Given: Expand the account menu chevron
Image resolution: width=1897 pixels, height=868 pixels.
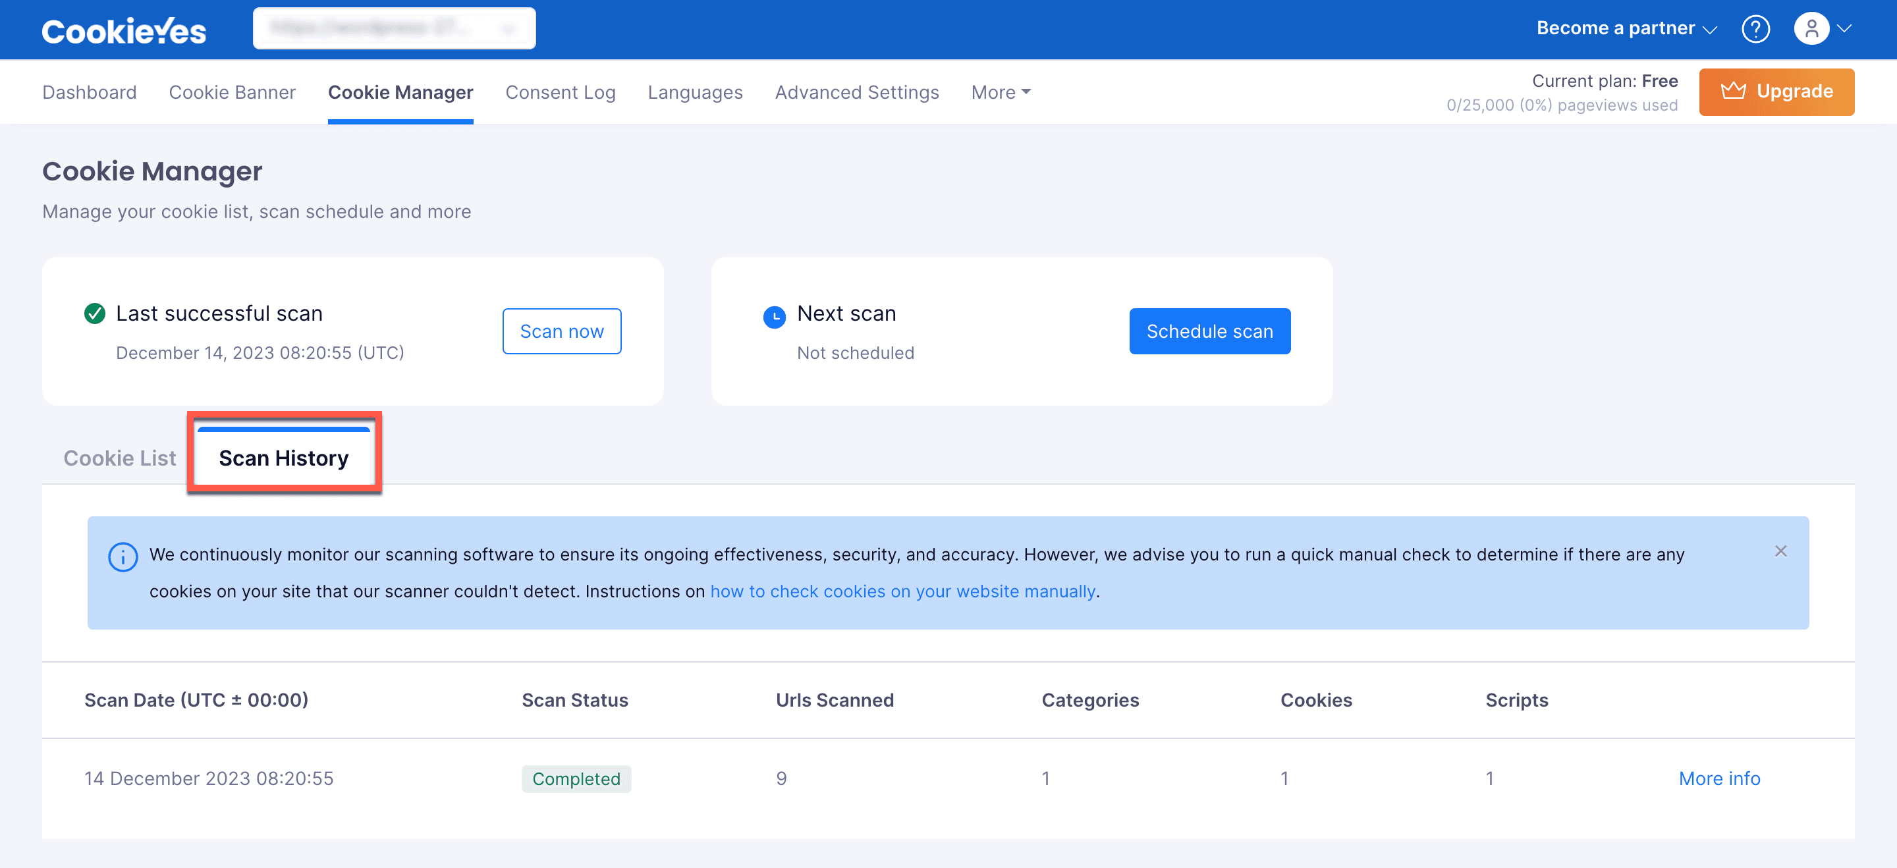Looking at the screenshot, I should 1845,29.
